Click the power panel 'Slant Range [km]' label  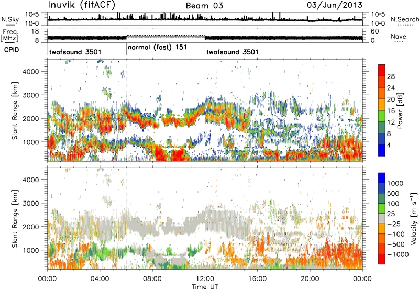click(15, 110)
